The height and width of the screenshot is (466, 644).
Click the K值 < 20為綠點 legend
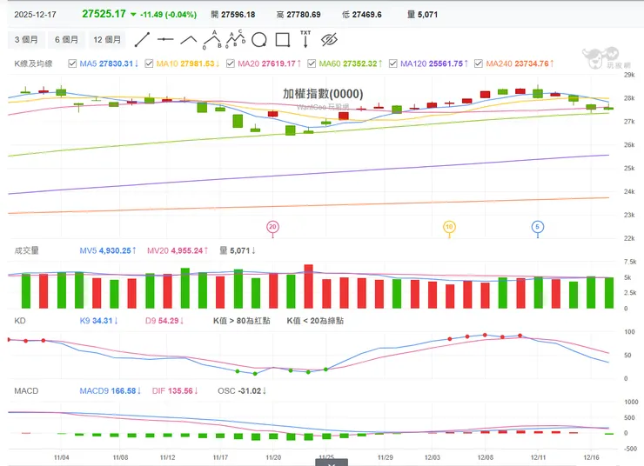click(315, 321)
